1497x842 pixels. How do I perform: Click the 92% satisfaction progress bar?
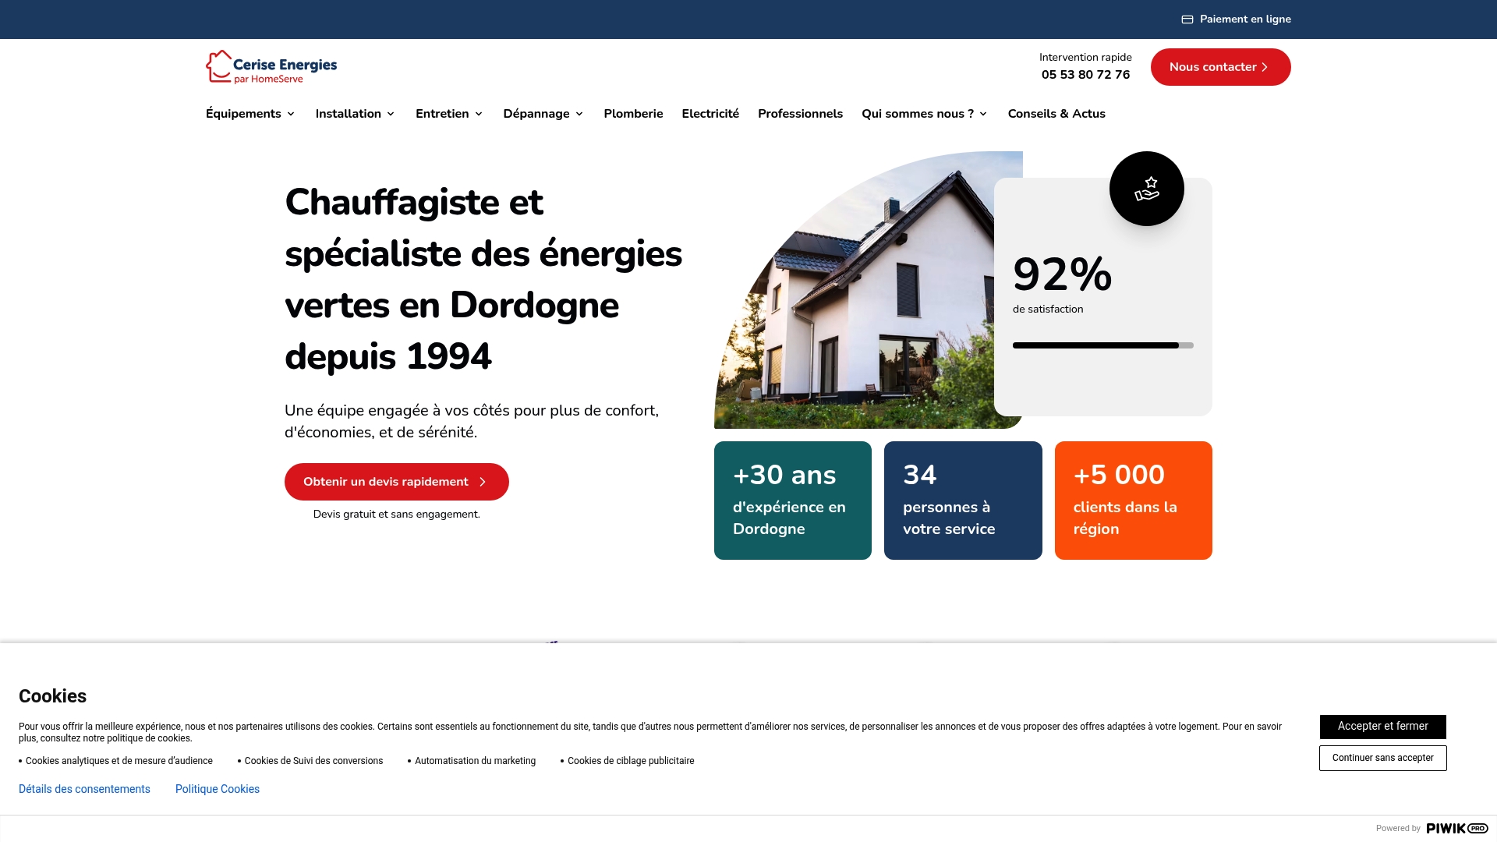click(1102, 345)
